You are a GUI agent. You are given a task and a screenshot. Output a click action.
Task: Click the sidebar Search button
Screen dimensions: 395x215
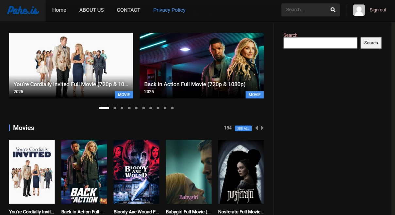(x=371, y=43)
